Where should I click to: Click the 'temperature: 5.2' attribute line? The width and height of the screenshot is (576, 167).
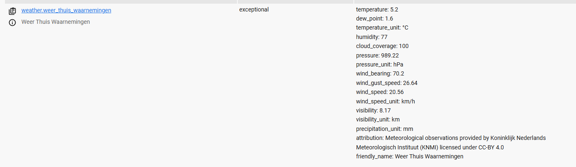377,9
